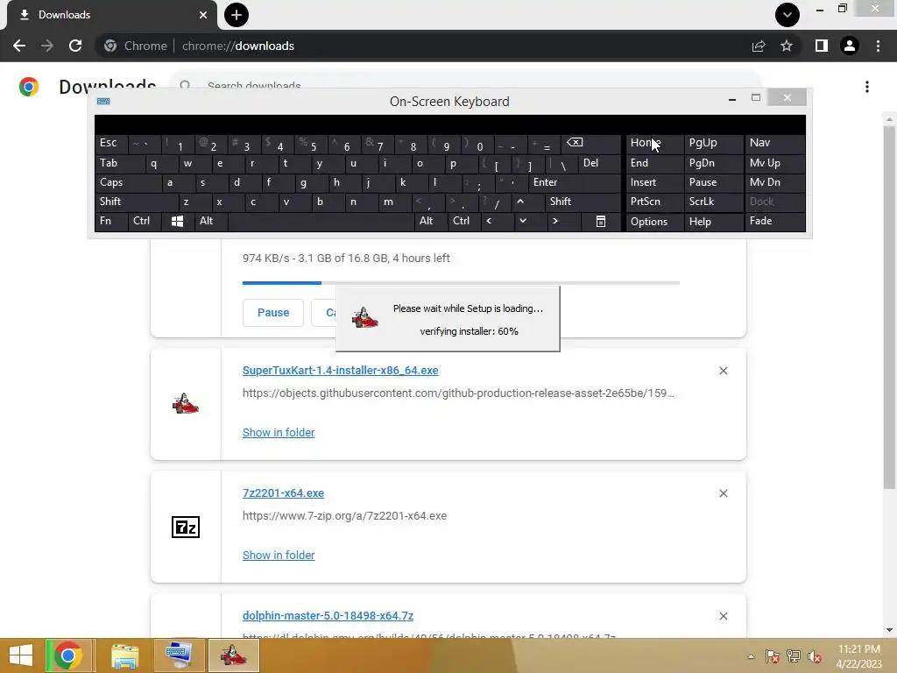Open Downloads page more-actions menu
897x673 pixels.
pos(867,87)
